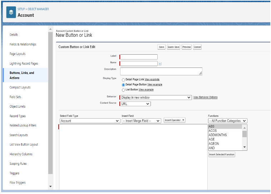Click sidebar scroll up arrow

click(50, 29)
